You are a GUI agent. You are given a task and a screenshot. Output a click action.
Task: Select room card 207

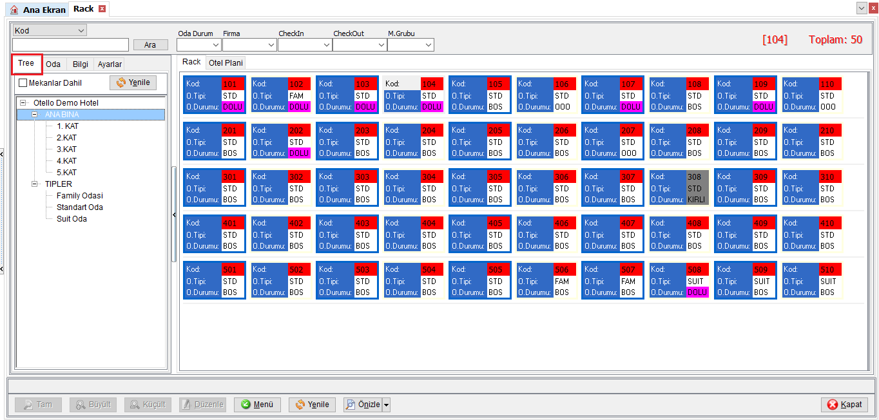tap(613, 141)
